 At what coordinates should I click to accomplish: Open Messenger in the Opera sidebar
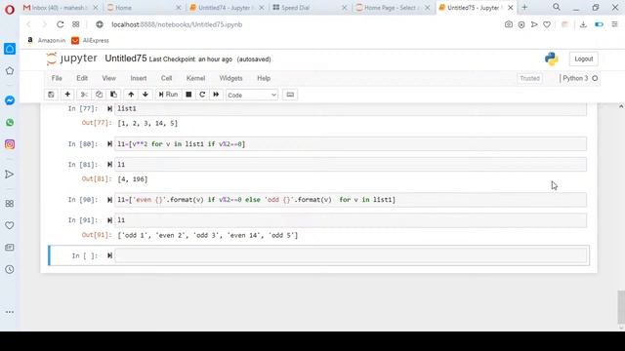[x=10, y=100]
